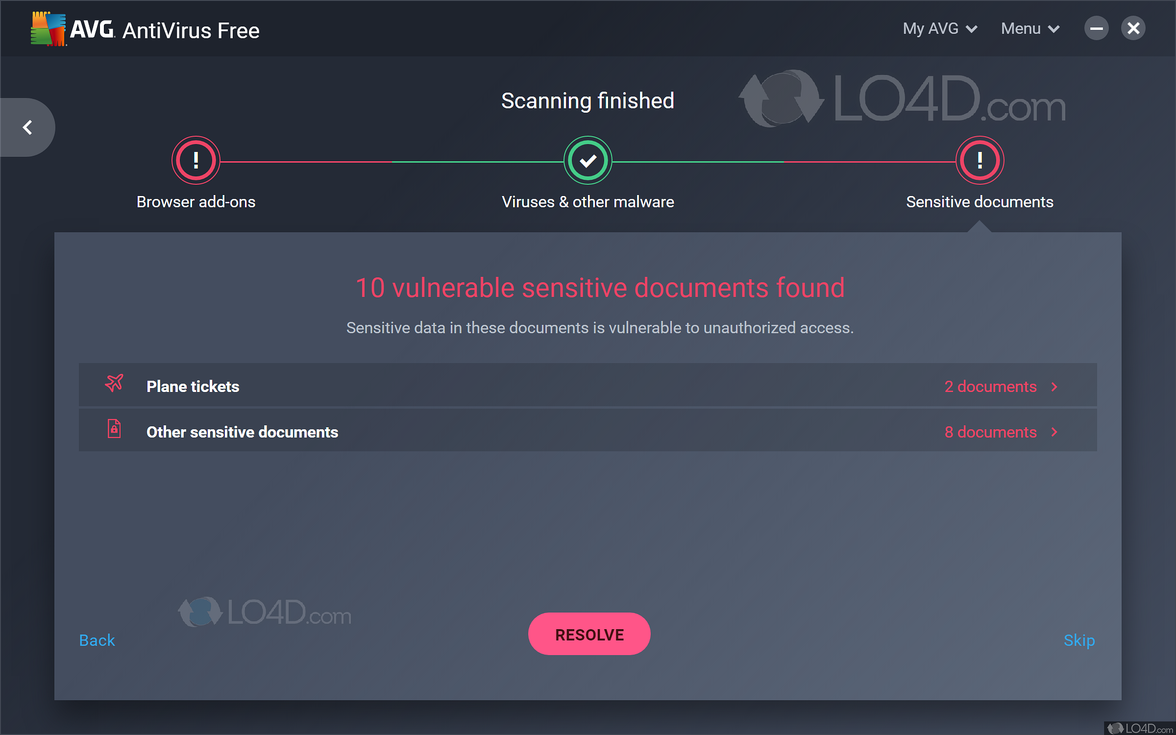This screenshot has width=1176, height=735.
Task: Click the Browser add-ons step label
Action: pyautogui.click(x=196, y=202)
